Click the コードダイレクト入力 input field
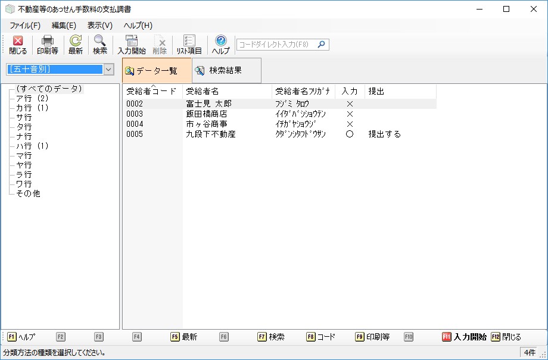548x360 pixels. click(276, 45)
